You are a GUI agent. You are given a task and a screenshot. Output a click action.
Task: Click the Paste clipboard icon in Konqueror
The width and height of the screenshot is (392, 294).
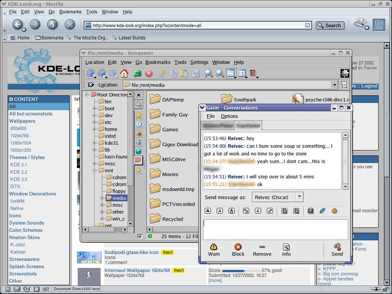[184, 73]
